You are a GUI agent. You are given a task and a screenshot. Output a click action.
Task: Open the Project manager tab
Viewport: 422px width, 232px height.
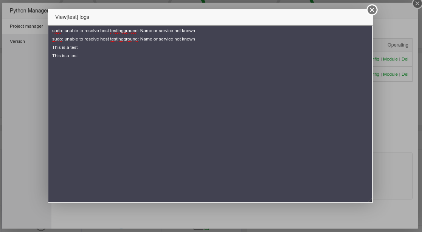tap(26, 26)
